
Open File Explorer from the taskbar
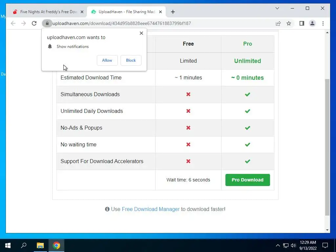point(40,245)
